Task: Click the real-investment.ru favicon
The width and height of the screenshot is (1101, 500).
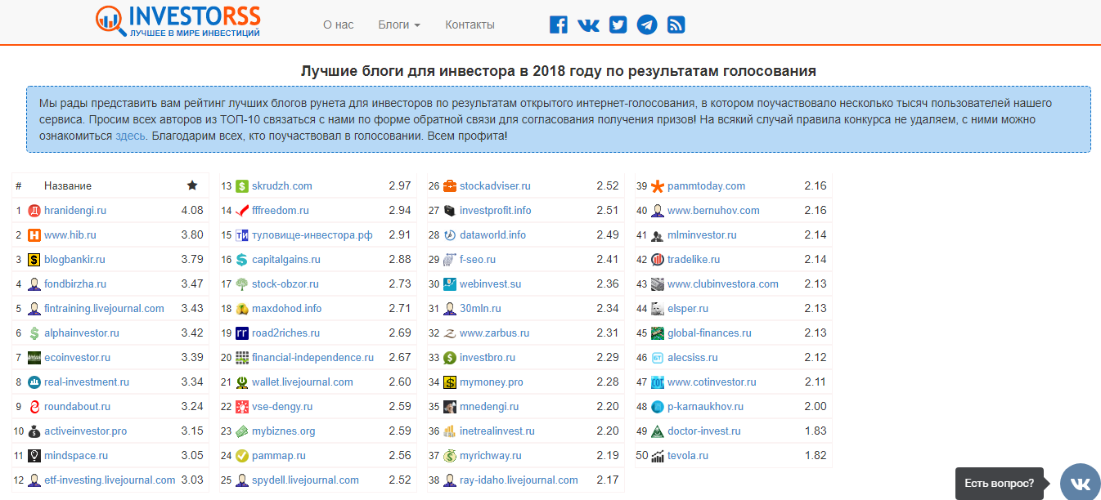Action: click(x=34, y=382)
